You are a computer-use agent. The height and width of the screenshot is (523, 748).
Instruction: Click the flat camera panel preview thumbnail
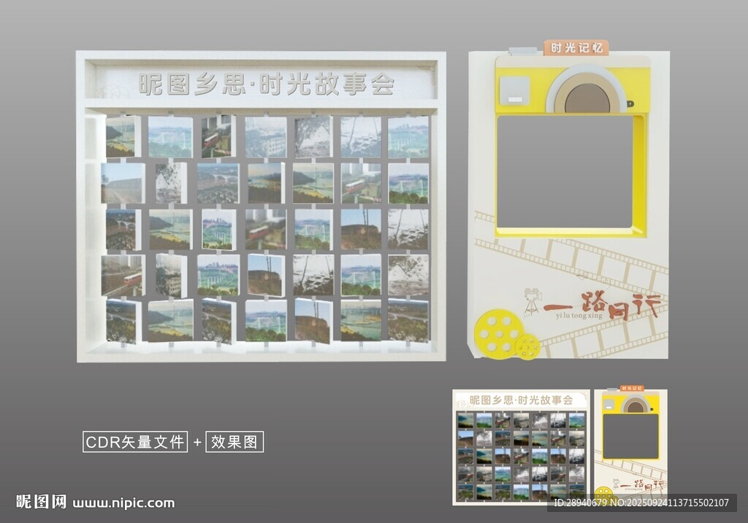[630, 445]
